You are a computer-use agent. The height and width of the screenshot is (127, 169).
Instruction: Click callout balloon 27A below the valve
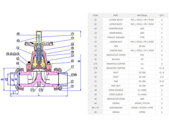(33, 90)
